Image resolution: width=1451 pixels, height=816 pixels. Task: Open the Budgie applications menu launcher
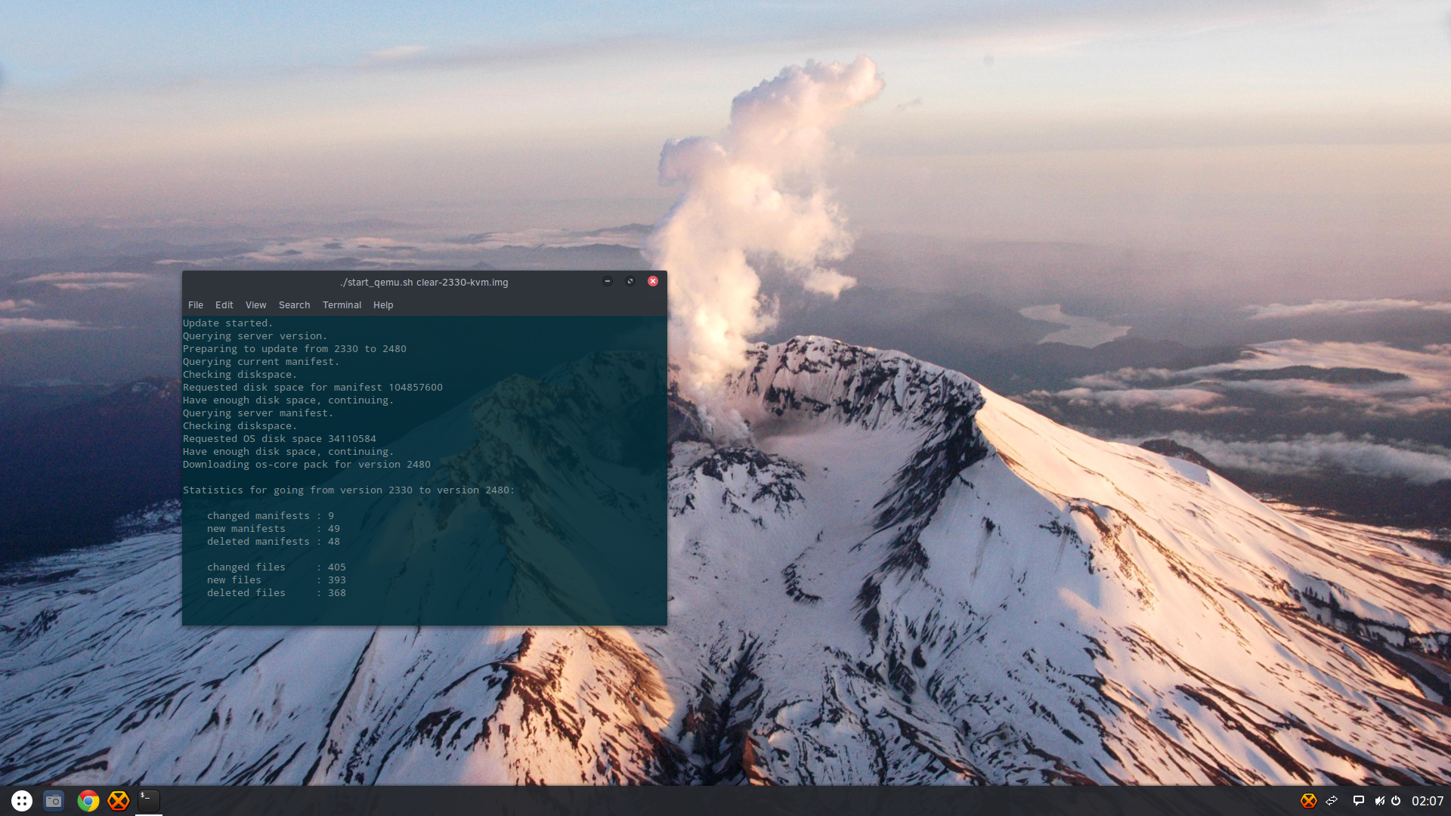click(x=22, y=801)
